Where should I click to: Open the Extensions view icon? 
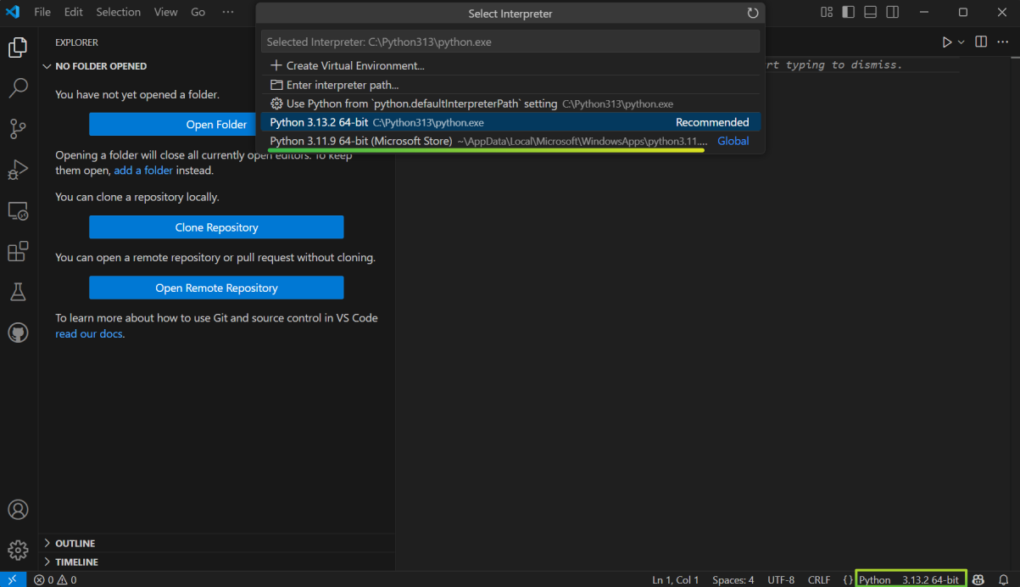[x=18, y=252]
